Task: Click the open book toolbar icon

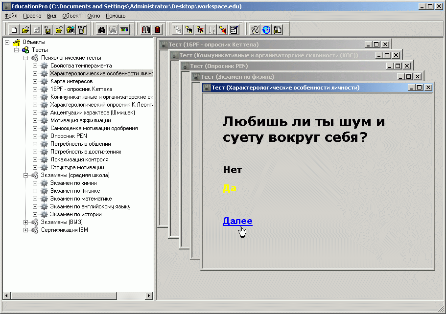Action: tap(145, 29)
